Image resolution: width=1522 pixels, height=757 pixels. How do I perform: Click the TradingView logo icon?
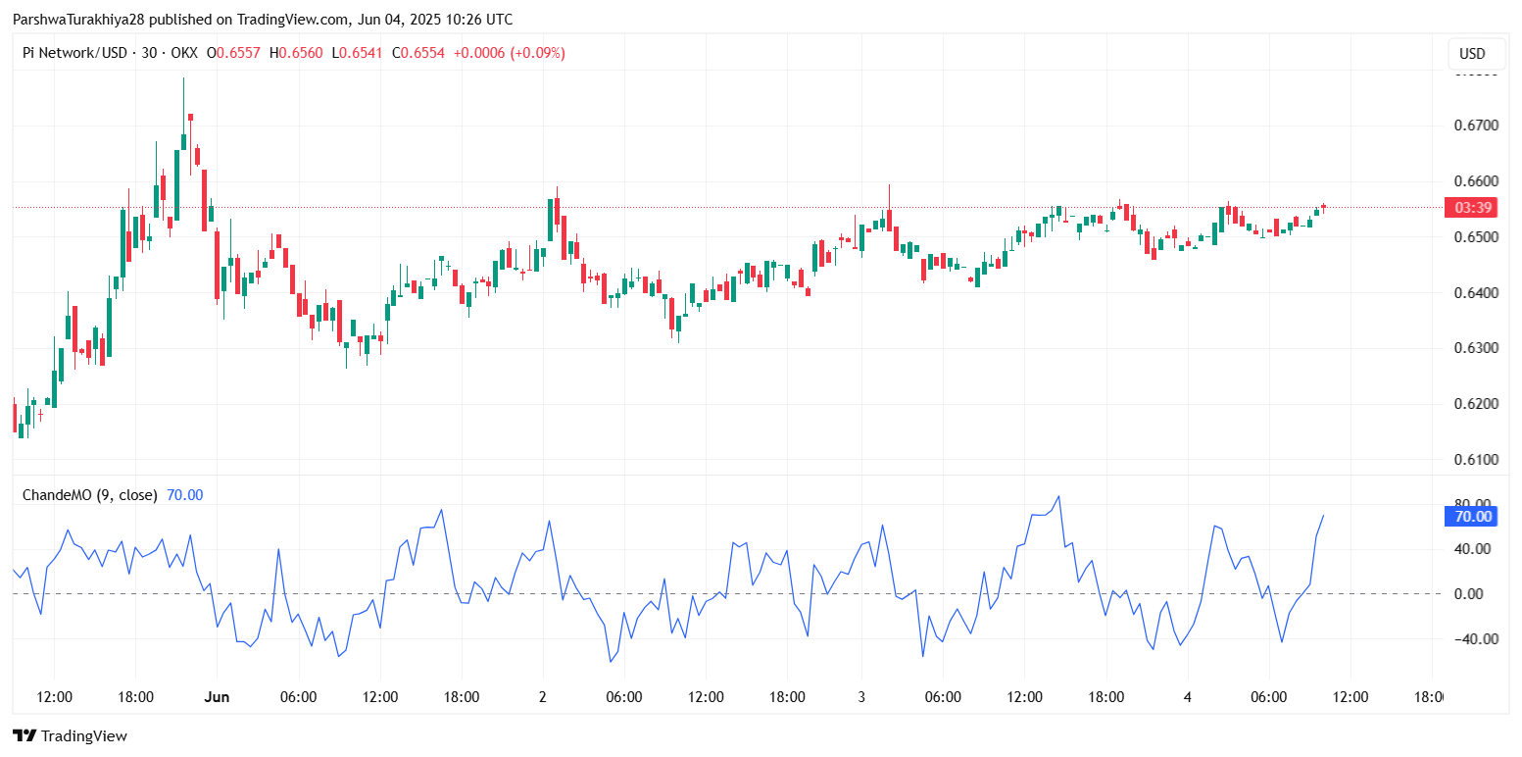click(x=25, y=735)
